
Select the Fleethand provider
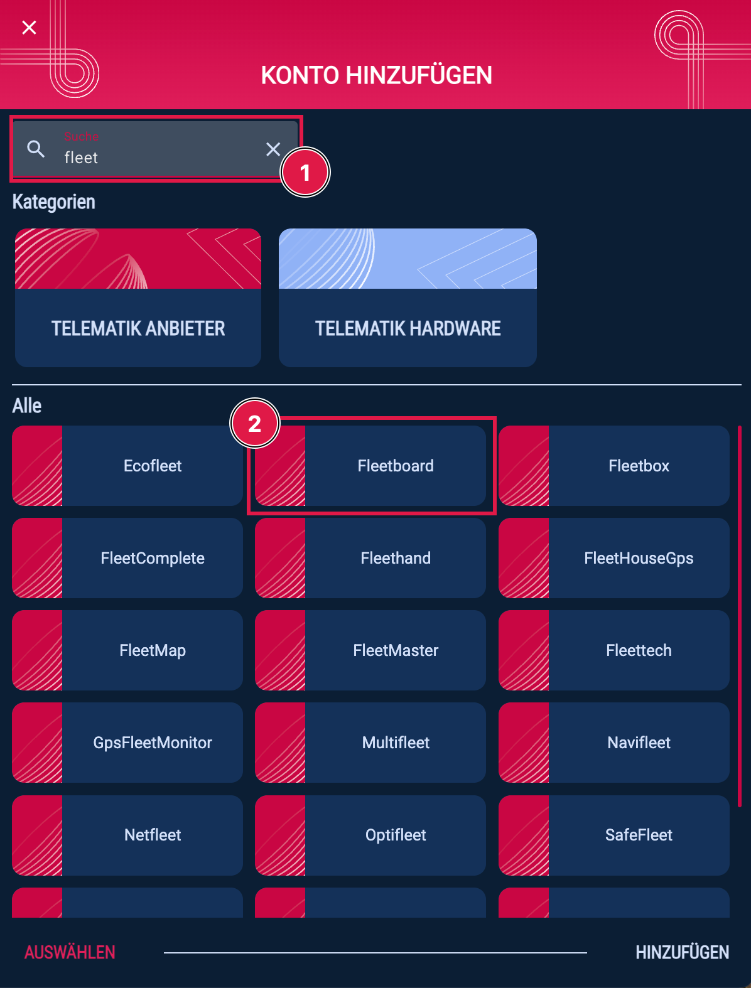[x=395, y=558]
